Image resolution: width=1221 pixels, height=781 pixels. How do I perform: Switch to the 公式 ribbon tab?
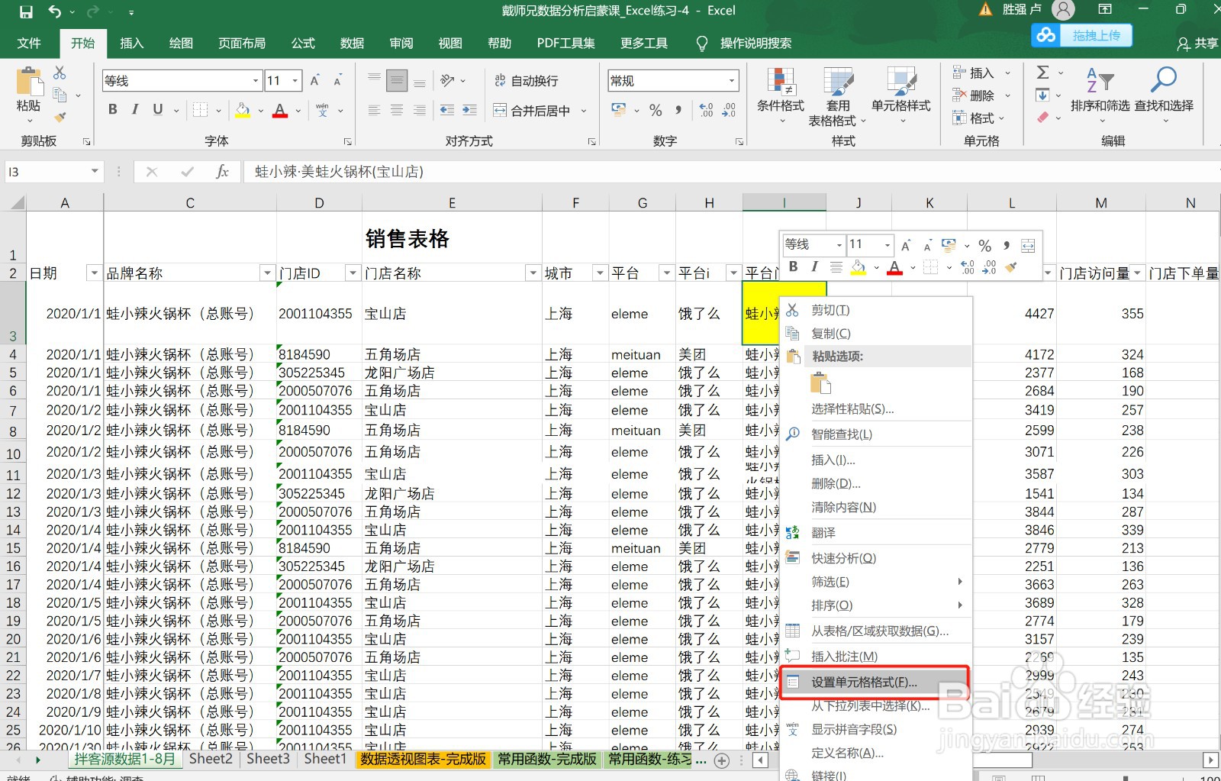(303, 44)
